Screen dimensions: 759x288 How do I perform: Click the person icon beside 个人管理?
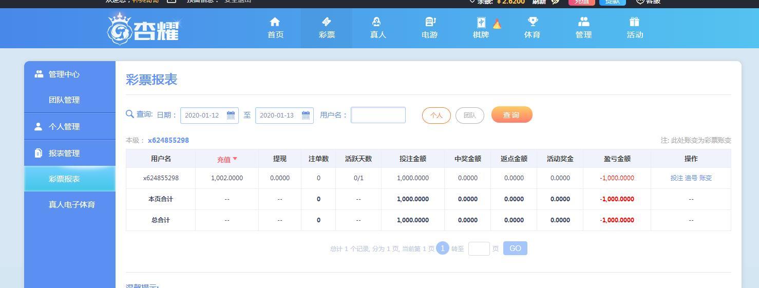[x=38, y=126]
